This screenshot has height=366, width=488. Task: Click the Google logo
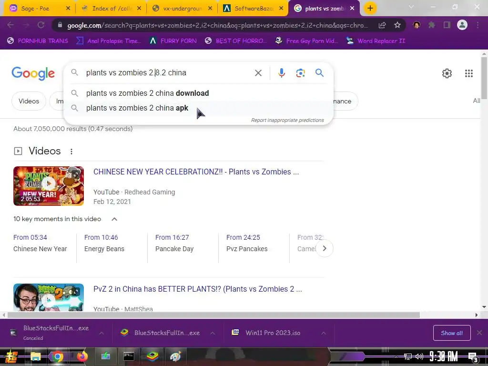point(33,73)
